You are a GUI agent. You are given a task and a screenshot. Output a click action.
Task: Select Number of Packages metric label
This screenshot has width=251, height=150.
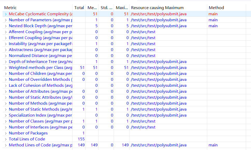(28, 133)
